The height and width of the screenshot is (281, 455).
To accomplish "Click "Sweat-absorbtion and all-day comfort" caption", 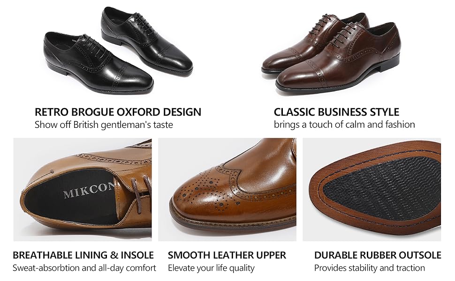I will pos(84,268).
